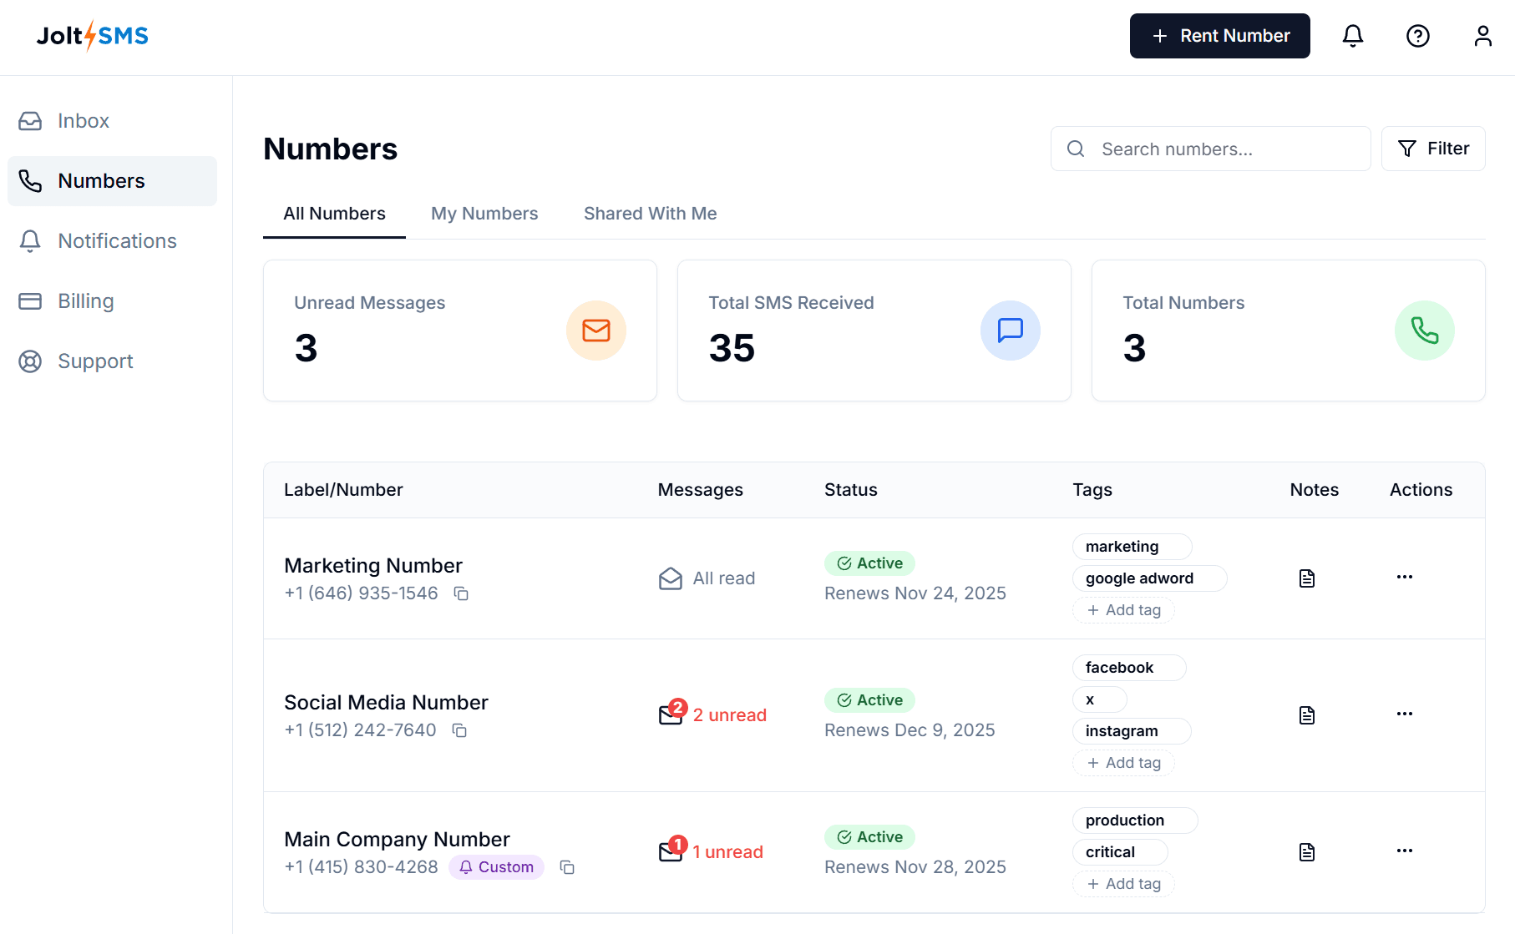Click the facebook tag on Social Media Number
1515x934 pixels.
[x=1127, y=667]
